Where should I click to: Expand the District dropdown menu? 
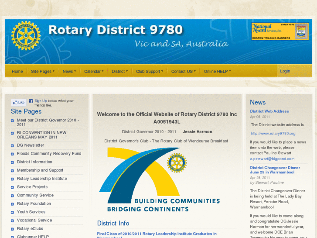point(119,71)
